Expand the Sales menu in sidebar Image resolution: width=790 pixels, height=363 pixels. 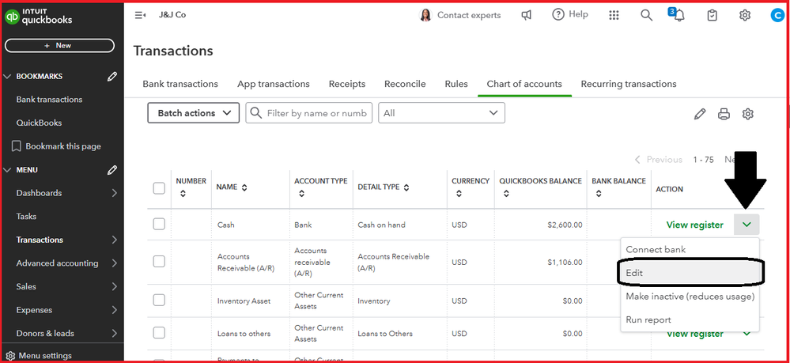63,286
